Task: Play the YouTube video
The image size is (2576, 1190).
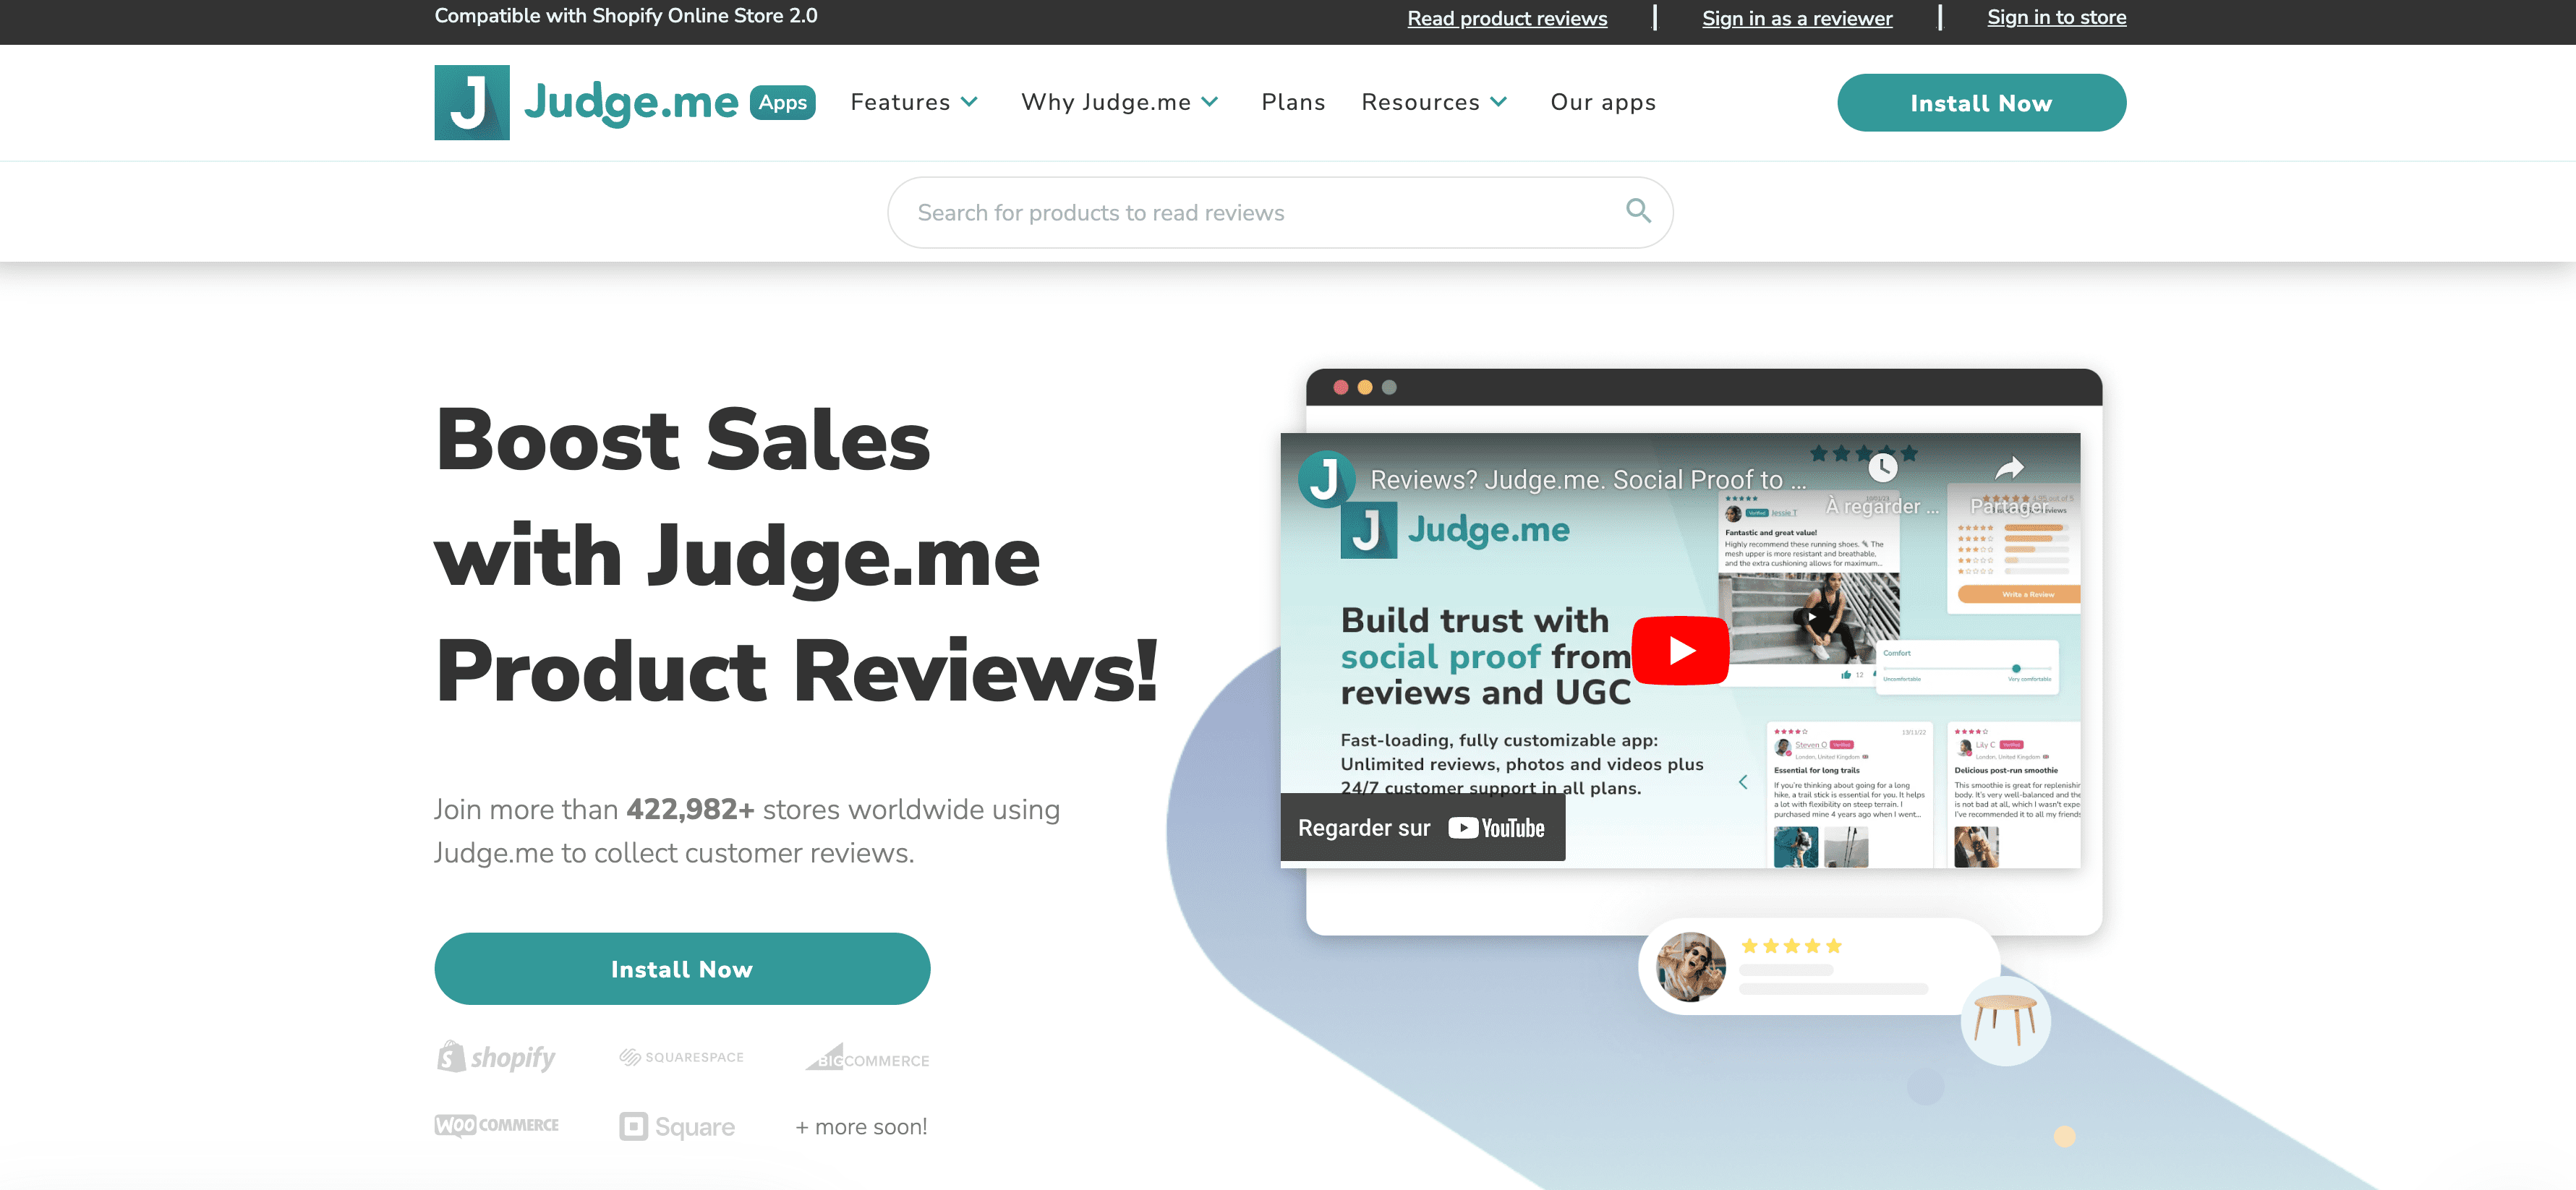Action: pyautogui.click(x=1680, y=650)
